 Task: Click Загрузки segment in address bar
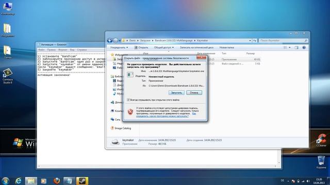tap(145, 41)
